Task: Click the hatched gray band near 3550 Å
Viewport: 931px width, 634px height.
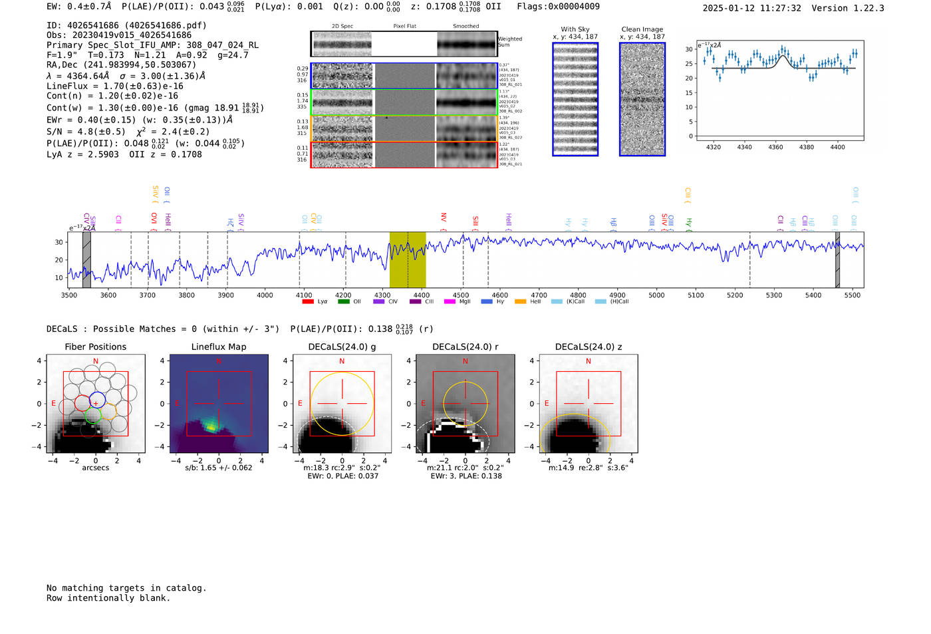Action: pyautogui.click(x=86, y=259)
